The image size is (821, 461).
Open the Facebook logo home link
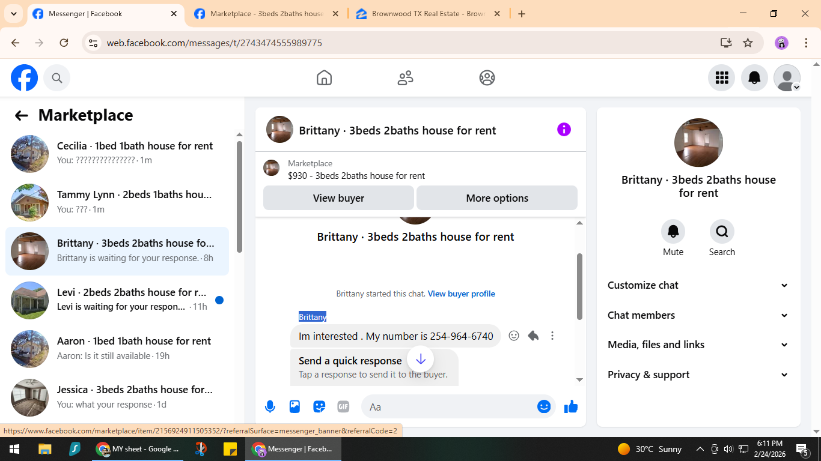tap(24, 78)
